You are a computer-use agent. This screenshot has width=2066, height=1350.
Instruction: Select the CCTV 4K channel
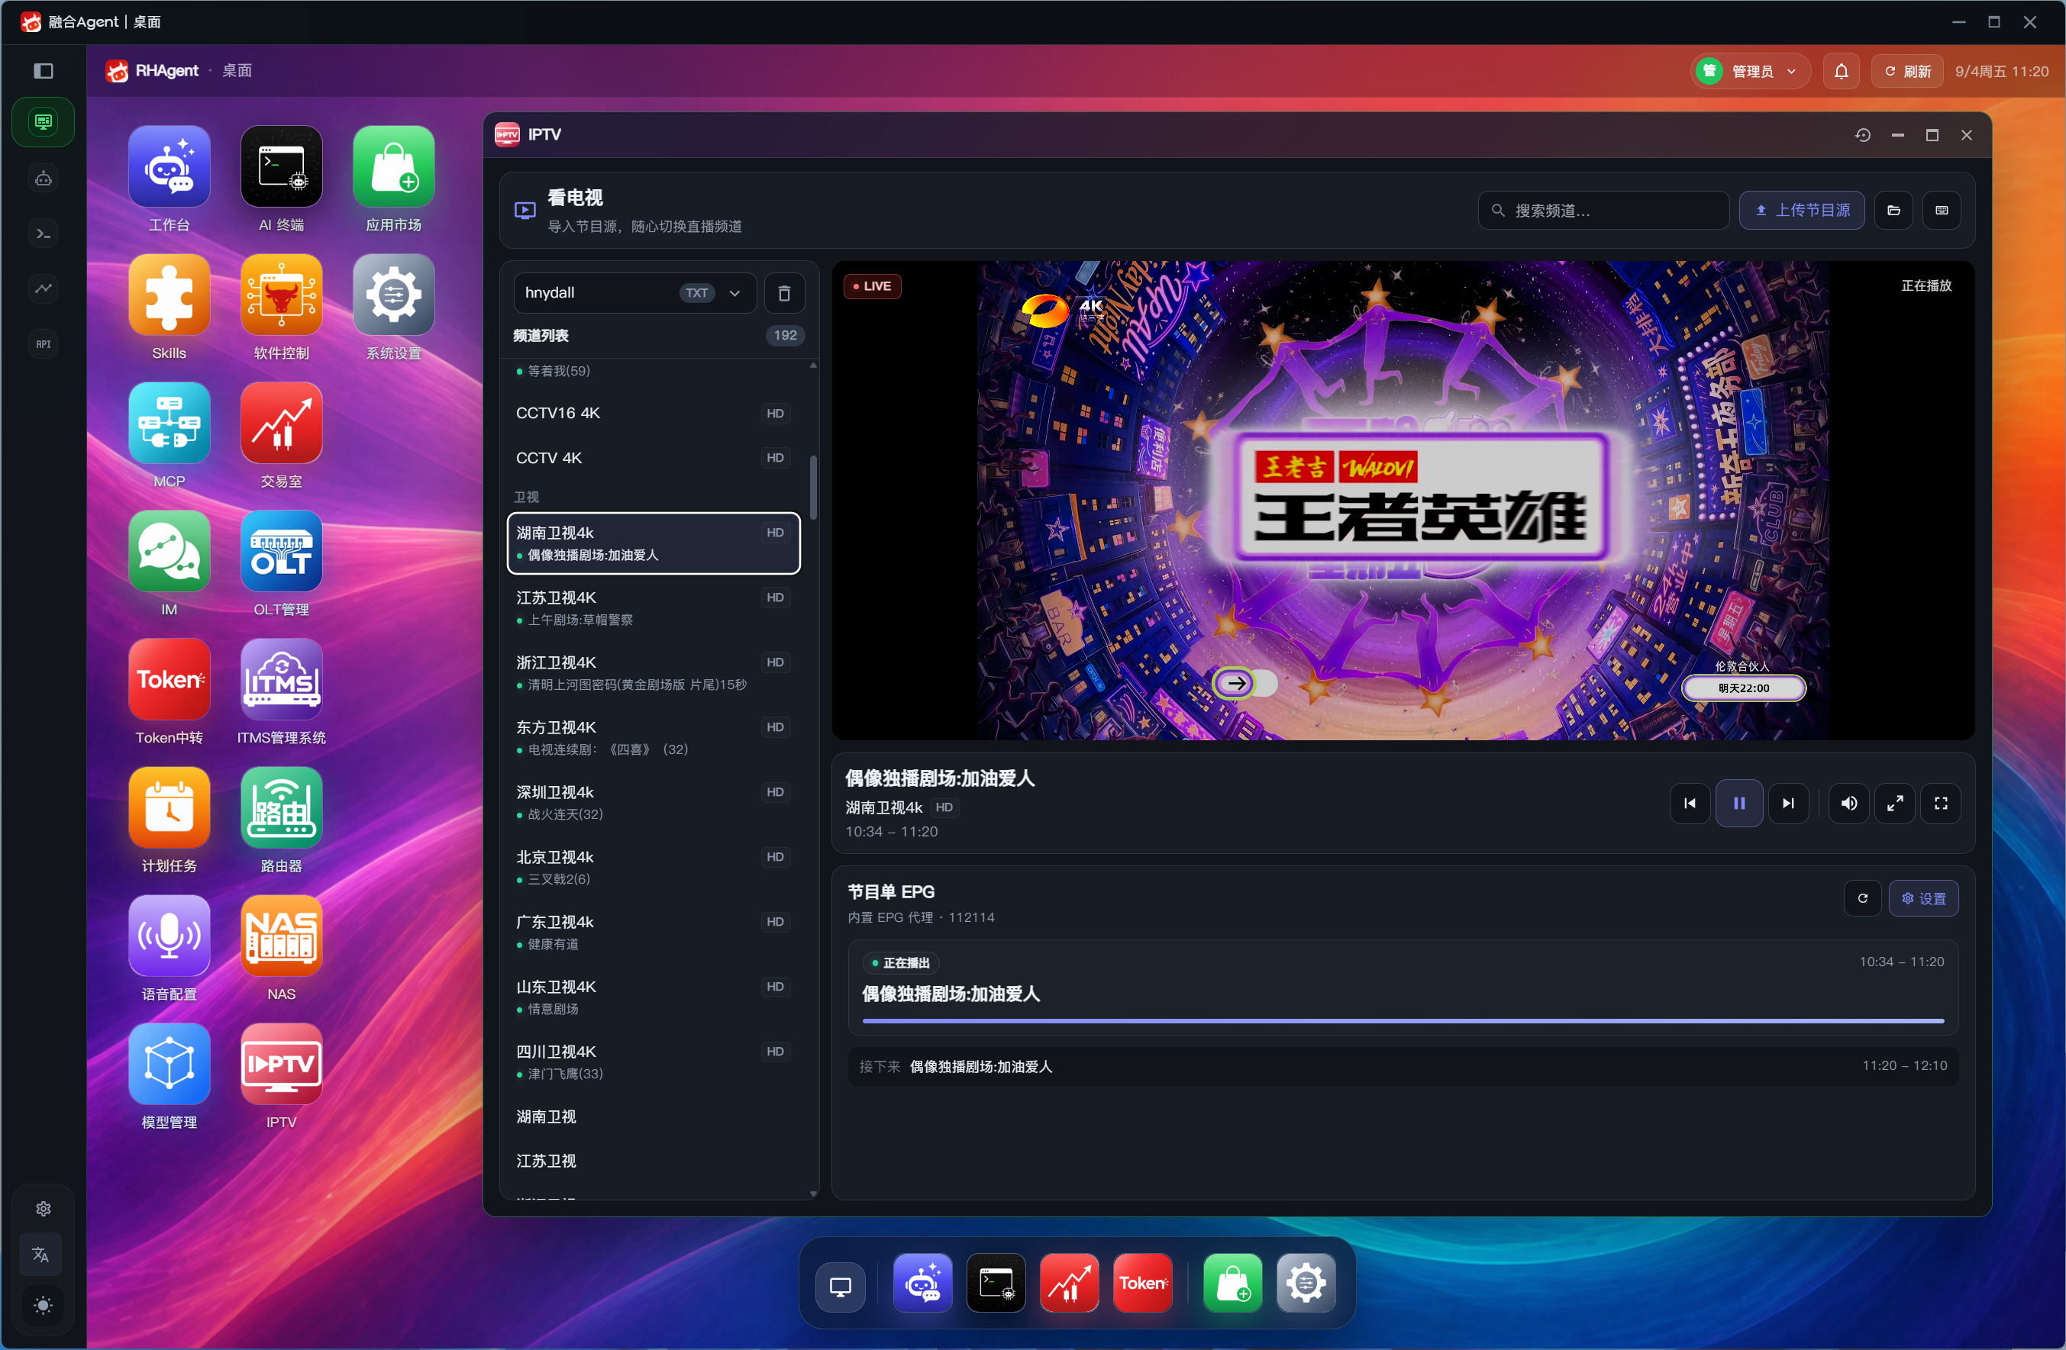pyautogui.click(x=653, y=457)
